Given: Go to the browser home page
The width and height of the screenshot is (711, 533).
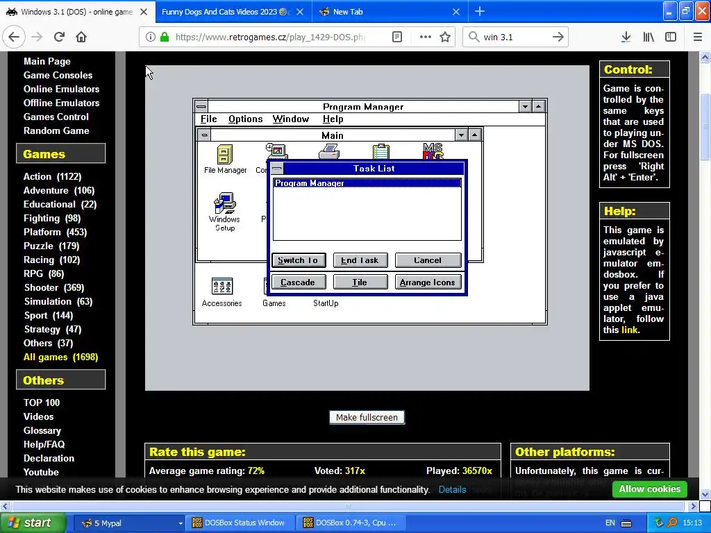Looking at the screenshot, I should click(x=81, y=37).
